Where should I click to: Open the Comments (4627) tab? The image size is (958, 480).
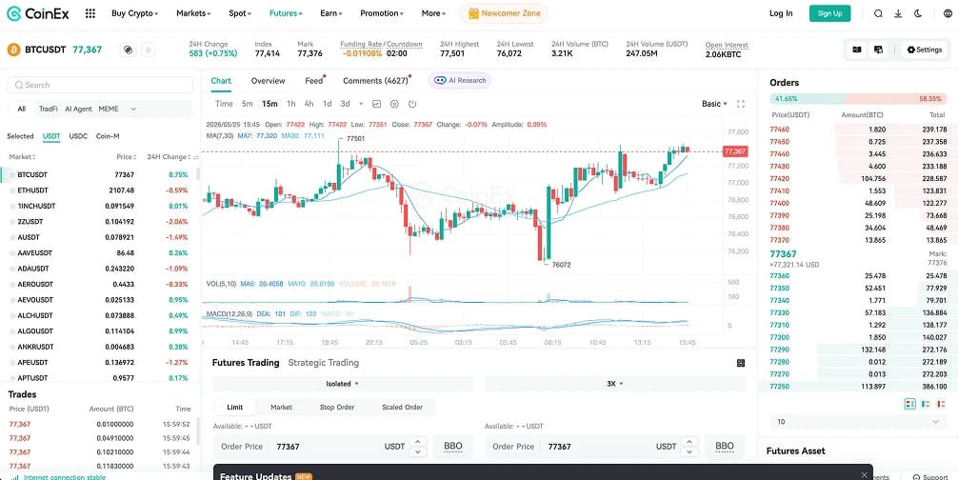point(375,81)
